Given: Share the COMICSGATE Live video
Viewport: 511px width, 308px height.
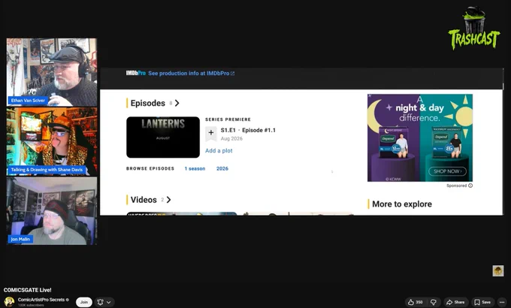Looking at the screenshot, I should (455, 302).
